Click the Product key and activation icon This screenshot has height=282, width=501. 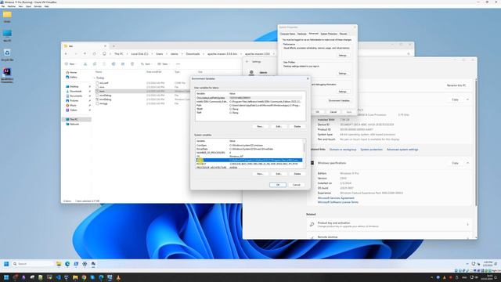point(312,225)
